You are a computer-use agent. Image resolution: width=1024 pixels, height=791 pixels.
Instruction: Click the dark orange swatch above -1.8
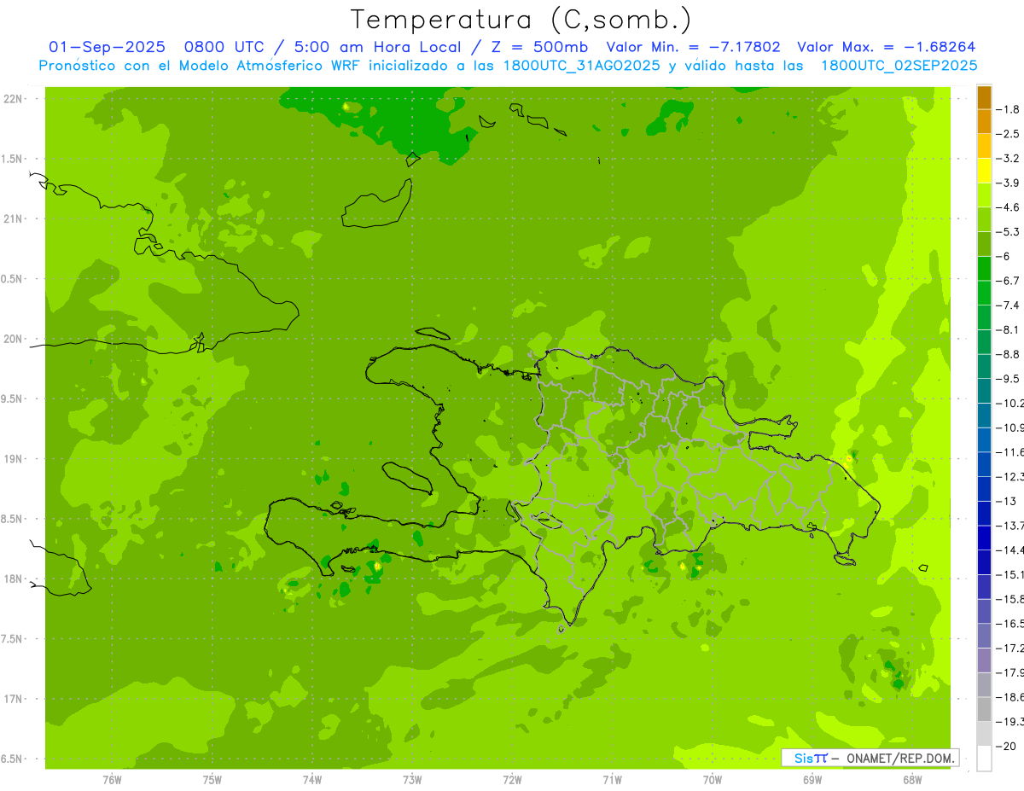[985, 97]
